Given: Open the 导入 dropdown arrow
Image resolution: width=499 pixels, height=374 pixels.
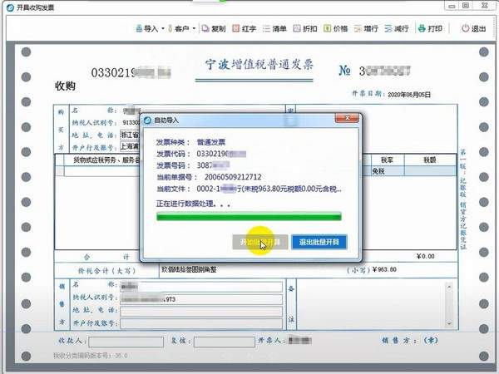Looking at the screenshot, I should click(162, 28).
